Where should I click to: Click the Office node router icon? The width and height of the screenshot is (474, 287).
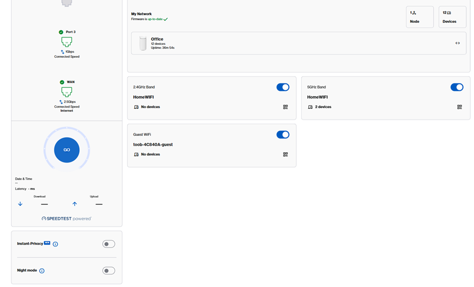click(143, 43)
